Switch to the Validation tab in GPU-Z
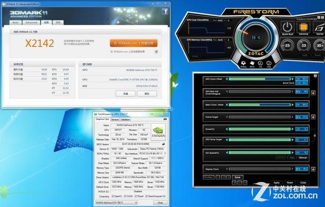 (125, 120)
